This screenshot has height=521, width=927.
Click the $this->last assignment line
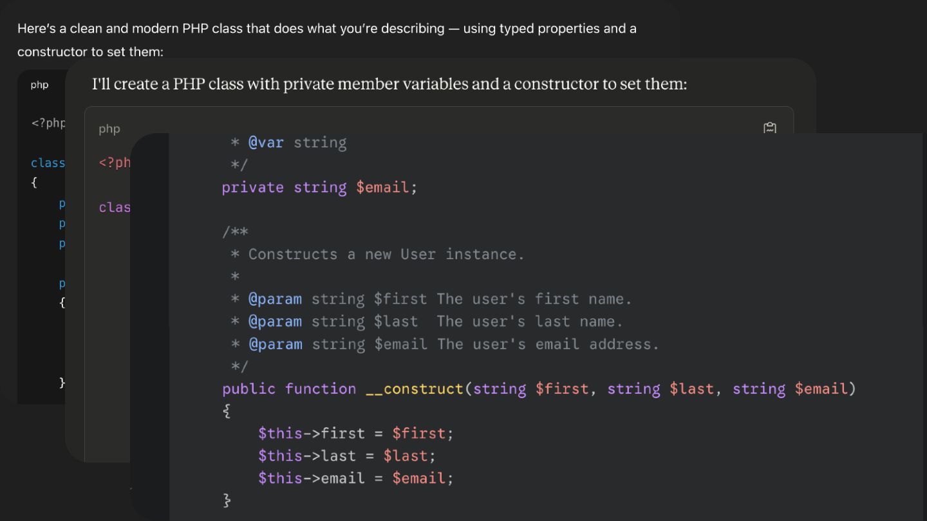347,456
